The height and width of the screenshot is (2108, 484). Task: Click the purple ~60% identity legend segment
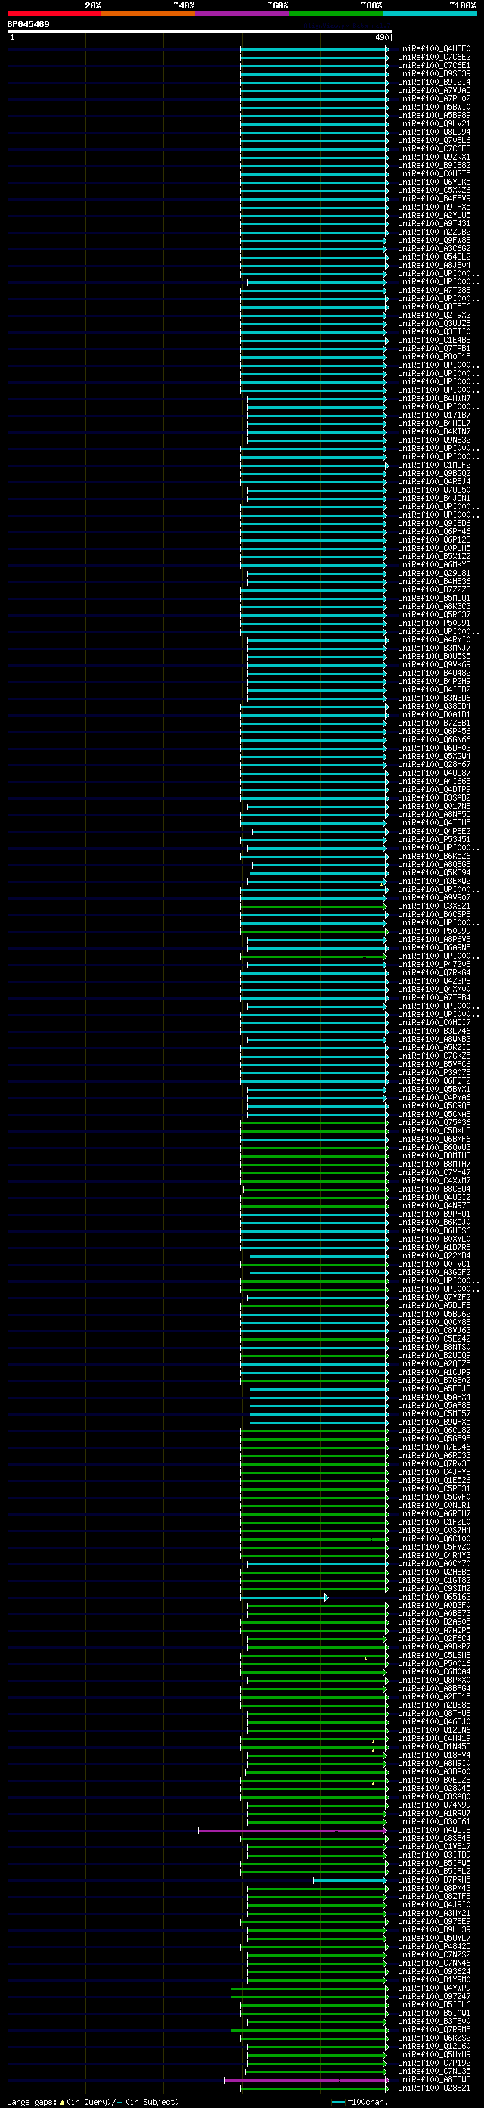[x=242, y=13]
